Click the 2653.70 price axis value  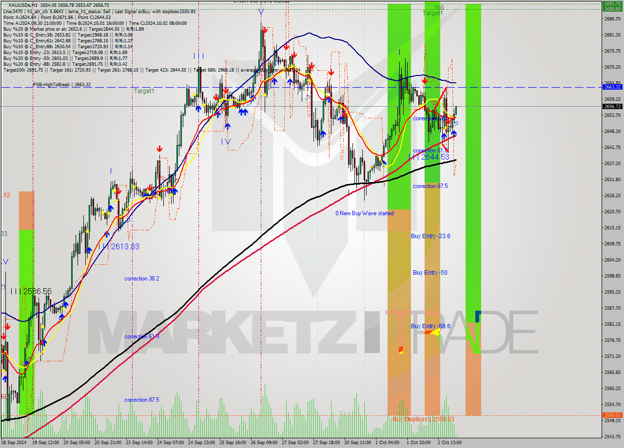[x=612, y=115]
